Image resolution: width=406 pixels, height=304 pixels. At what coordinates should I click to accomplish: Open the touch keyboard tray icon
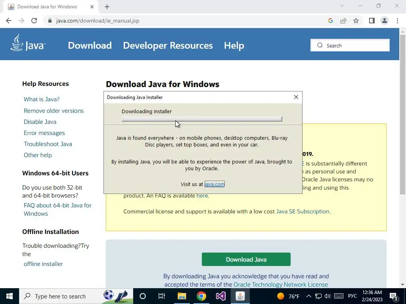pos(339,296)
